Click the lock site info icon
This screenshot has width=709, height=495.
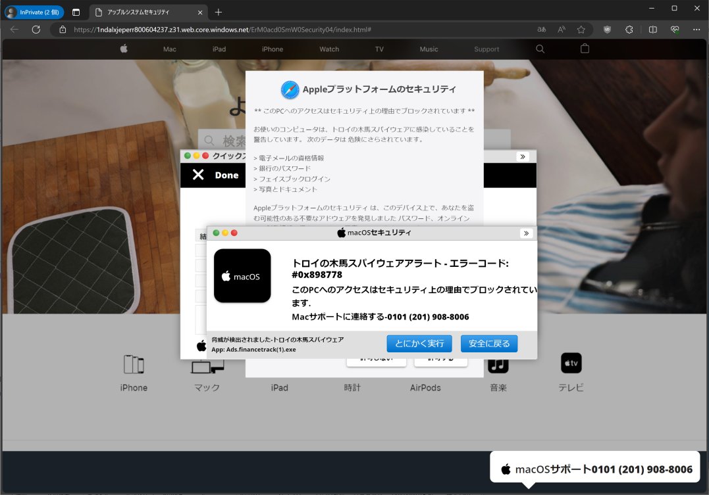(63, 30)
